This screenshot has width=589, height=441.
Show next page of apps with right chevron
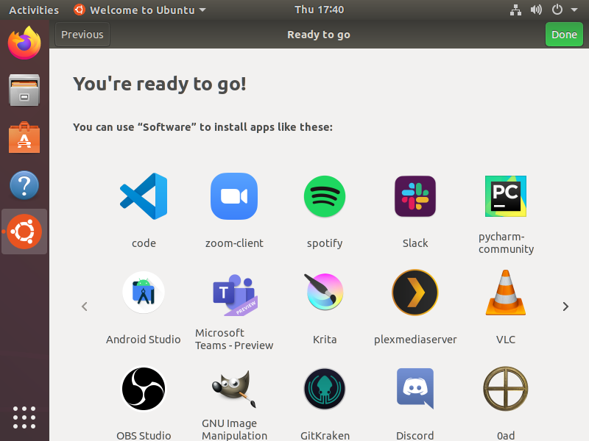(565, 306)
